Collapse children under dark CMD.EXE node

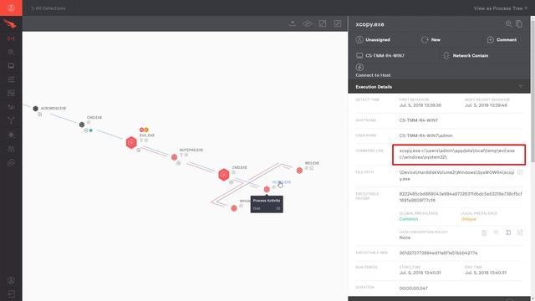pos(86,130)
